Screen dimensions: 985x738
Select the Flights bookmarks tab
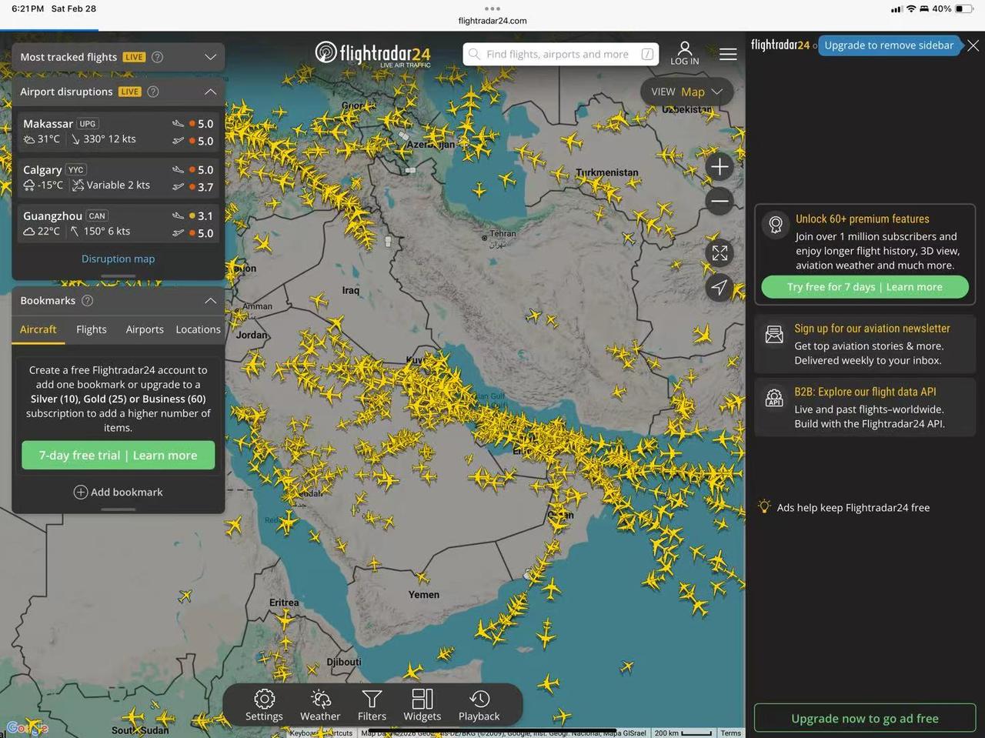(x=92, y=329)
